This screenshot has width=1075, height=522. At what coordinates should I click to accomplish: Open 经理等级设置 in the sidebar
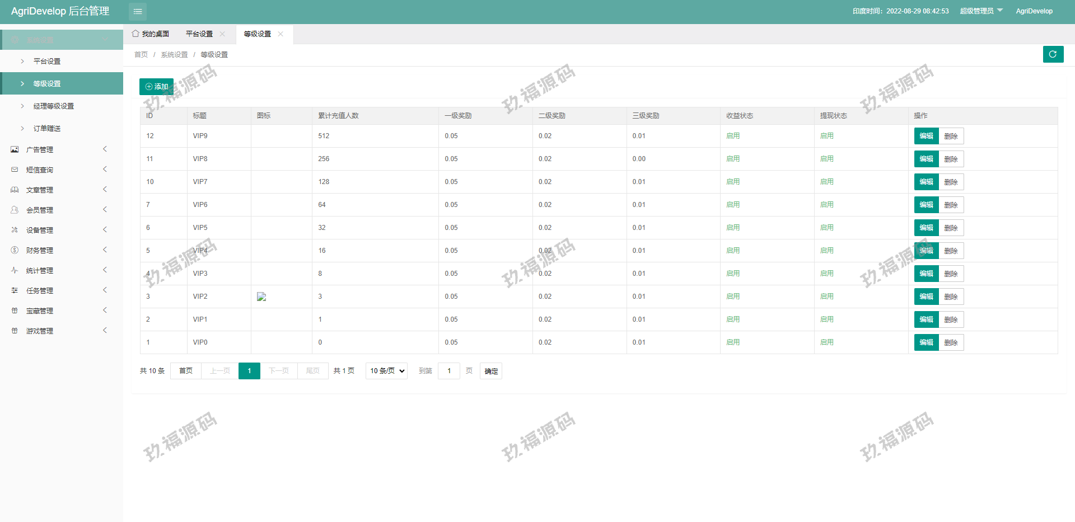(54, 106)
